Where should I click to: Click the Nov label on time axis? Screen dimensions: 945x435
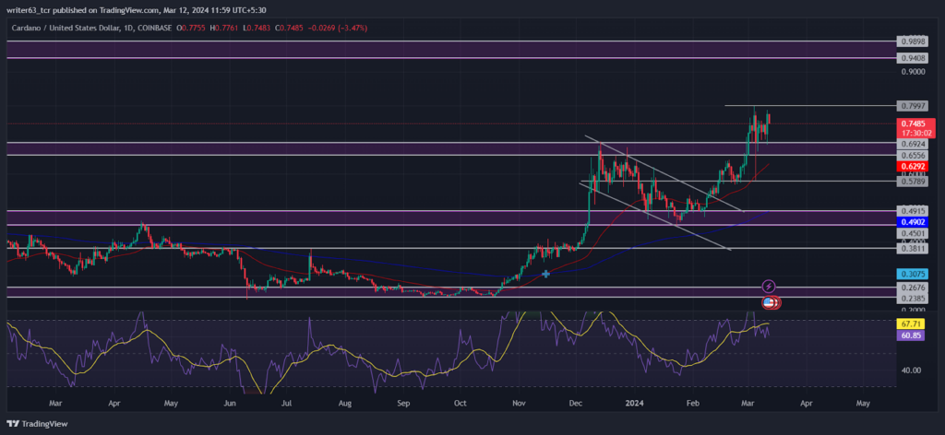517,403
